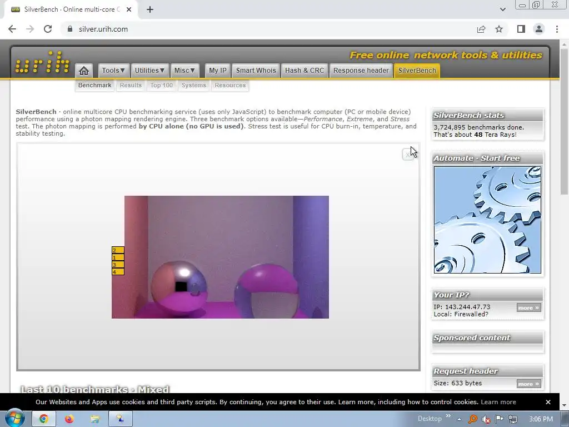This screenshot has height=427, width=569.
Task: Click more button in Request header box
Action: [x=529, y=384]
